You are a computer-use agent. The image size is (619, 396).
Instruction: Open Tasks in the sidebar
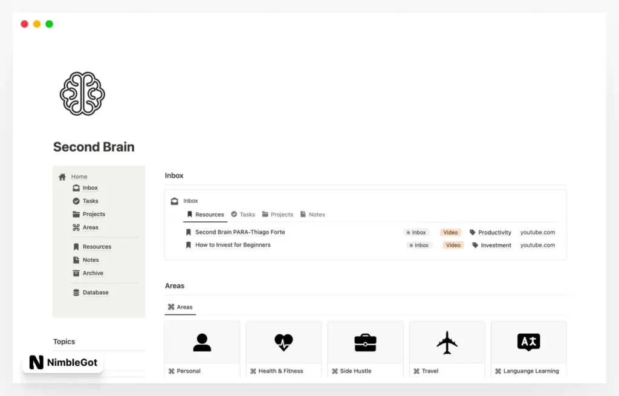point(90,201)
